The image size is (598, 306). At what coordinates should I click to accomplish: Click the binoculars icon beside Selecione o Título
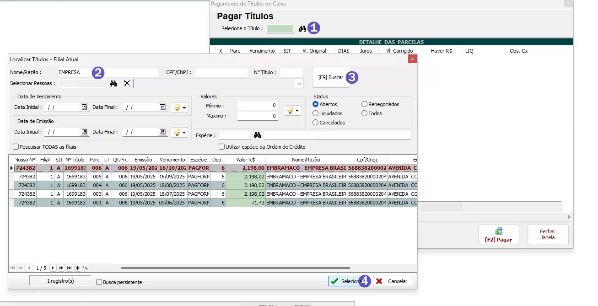click(302, 28)
